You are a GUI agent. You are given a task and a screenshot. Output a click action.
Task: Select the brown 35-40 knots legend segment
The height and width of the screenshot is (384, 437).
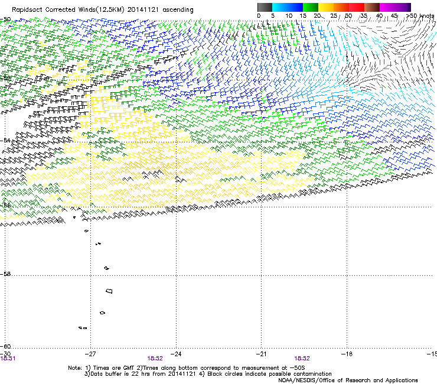pyautogui.click(x=372, y=7)
